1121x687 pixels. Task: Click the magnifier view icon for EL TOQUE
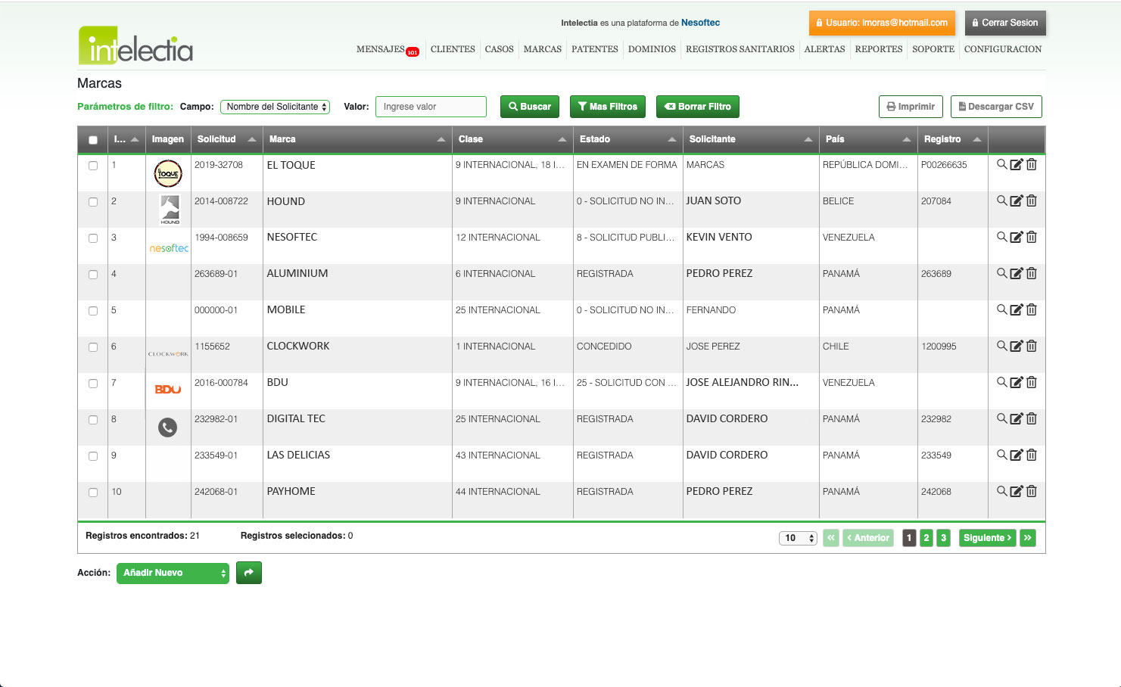(1001, 164)
